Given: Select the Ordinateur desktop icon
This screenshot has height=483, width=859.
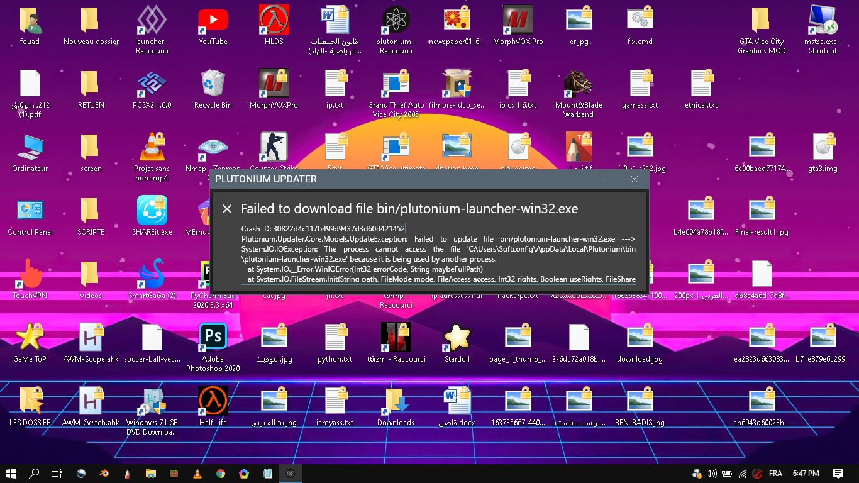Looking at the screenshot, I should click(x=30, y=153).
